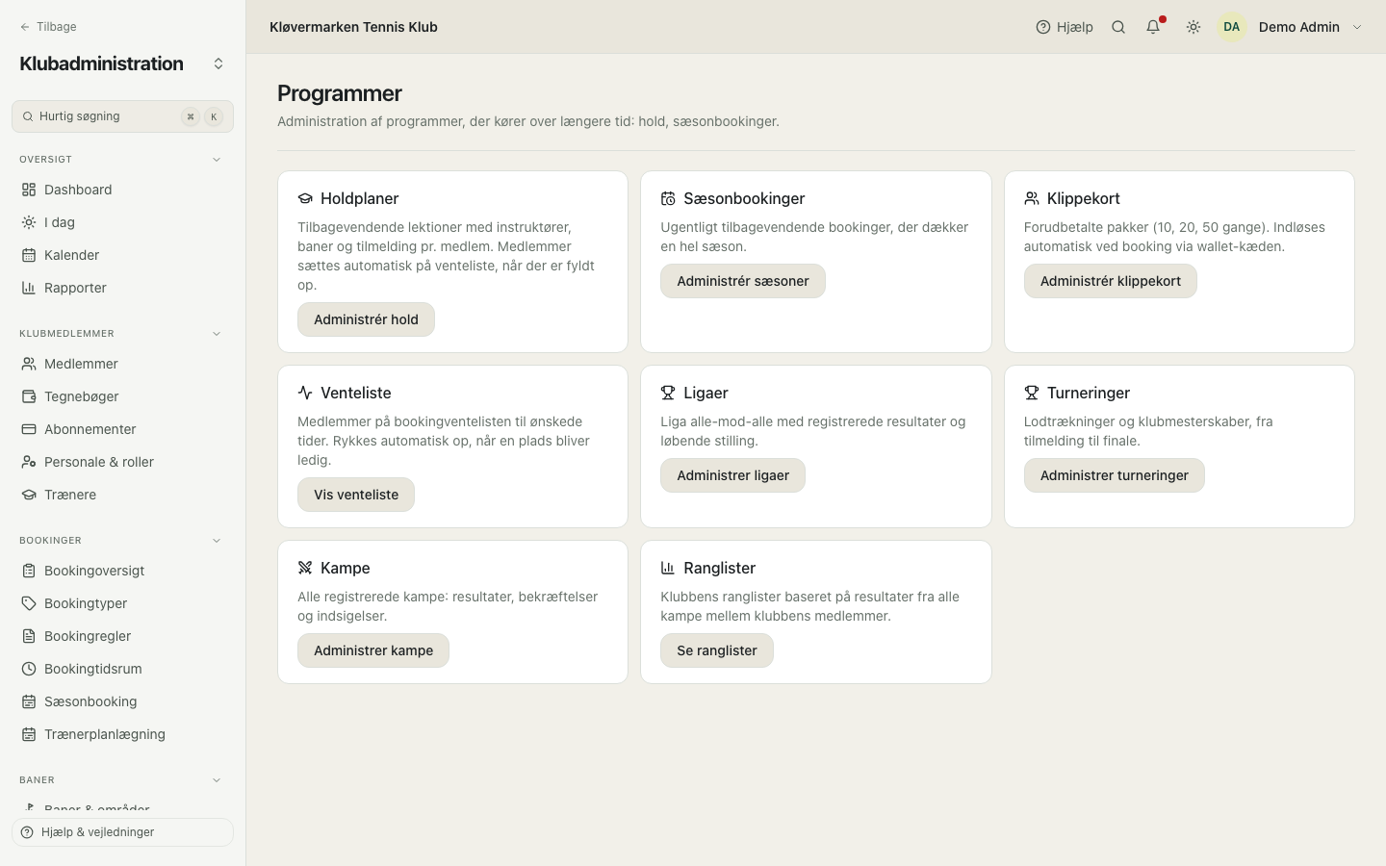Click the DA user avatar
This screenshot has height=866, width=1386.
coord(1232,27)
